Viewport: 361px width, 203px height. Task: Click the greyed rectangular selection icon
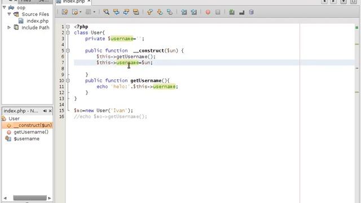(x=88, y=12)
